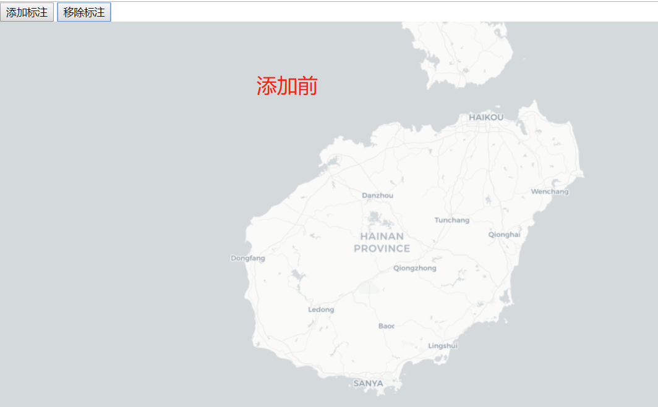Select the Qiongzhong label near the island center
The image size is (658, 407).
click(x=414, y=268)
